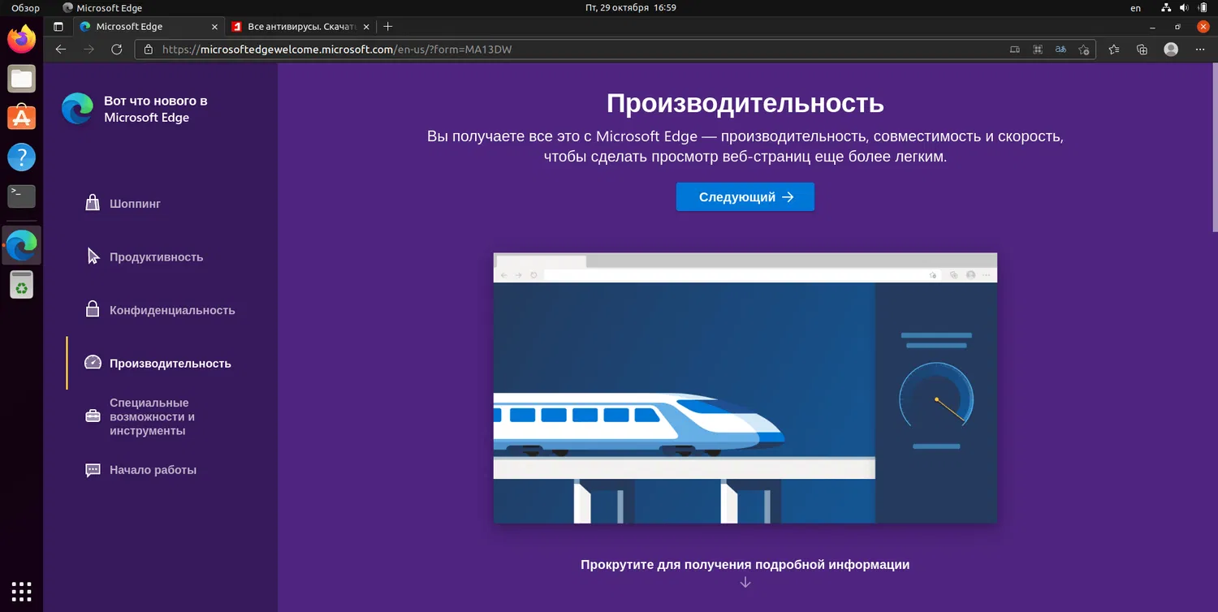Close the Microsoft Edge tab
Viewport: 1218px width, 612px height.
point(213,27)
